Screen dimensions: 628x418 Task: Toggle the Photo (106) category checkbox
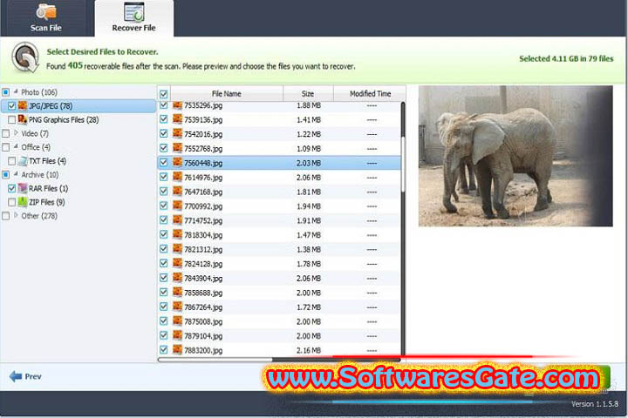click(x=5, y=92)
